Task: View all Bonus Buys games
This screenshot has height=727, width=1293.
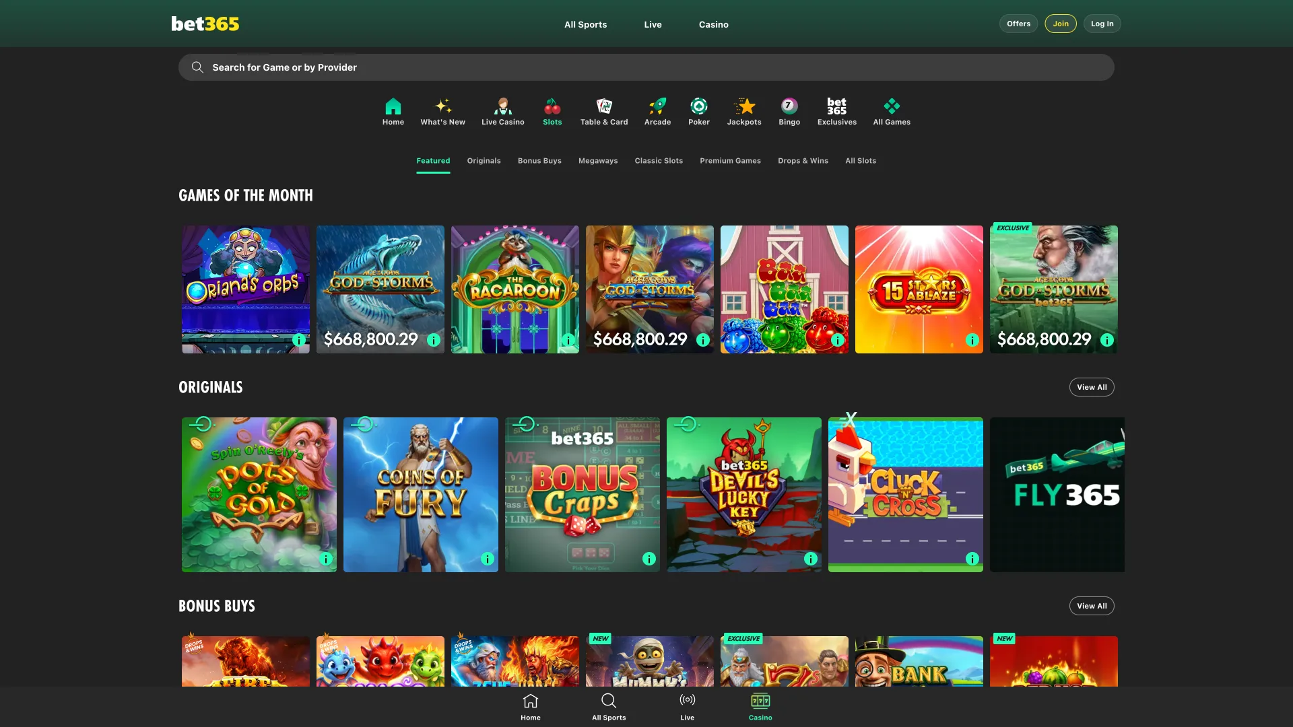Action: [1092, 606]
